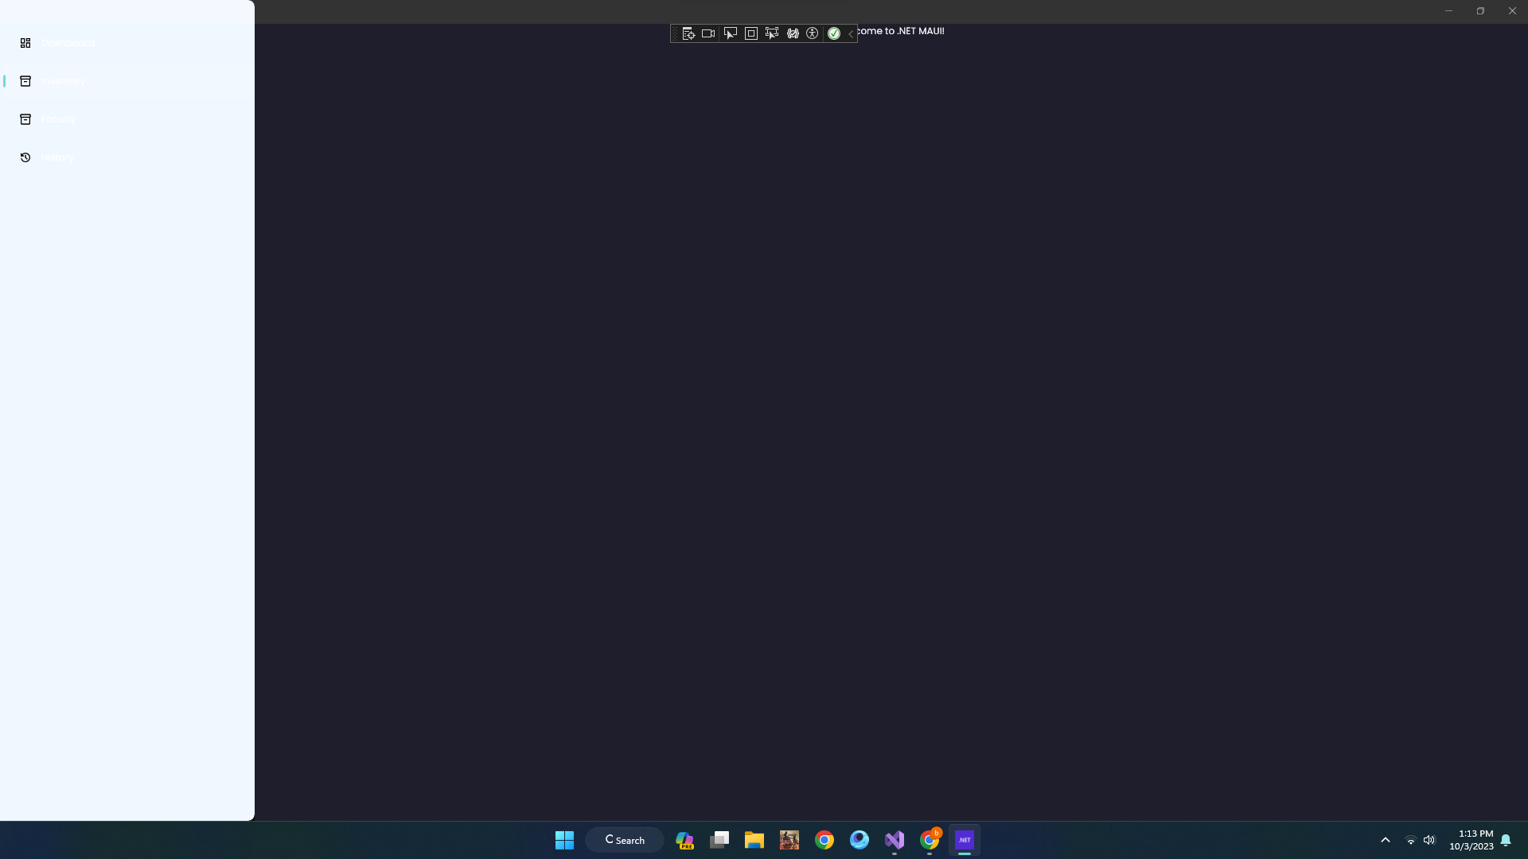Click the Hot Reload braces icon
This screenshot has width=1528, height=859.
pos(793,33)
